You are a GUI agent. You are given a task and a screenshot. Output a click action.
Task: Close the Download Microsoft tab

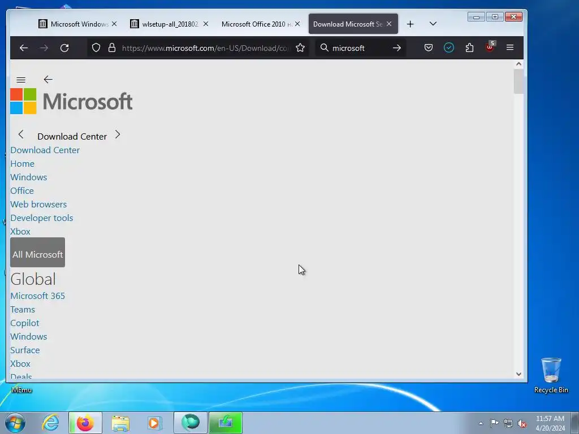click(x=389, y=24)
